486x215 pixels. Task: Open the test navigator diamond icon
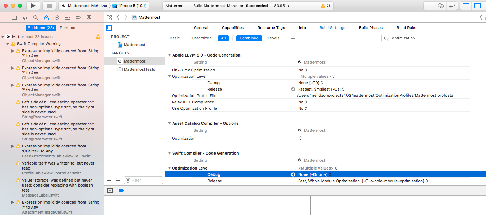coord(57,17)
